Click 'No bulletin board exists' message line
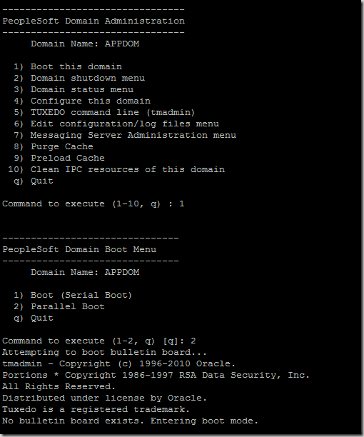The height and width of the screenshot is (437, 364). [131, 421]
